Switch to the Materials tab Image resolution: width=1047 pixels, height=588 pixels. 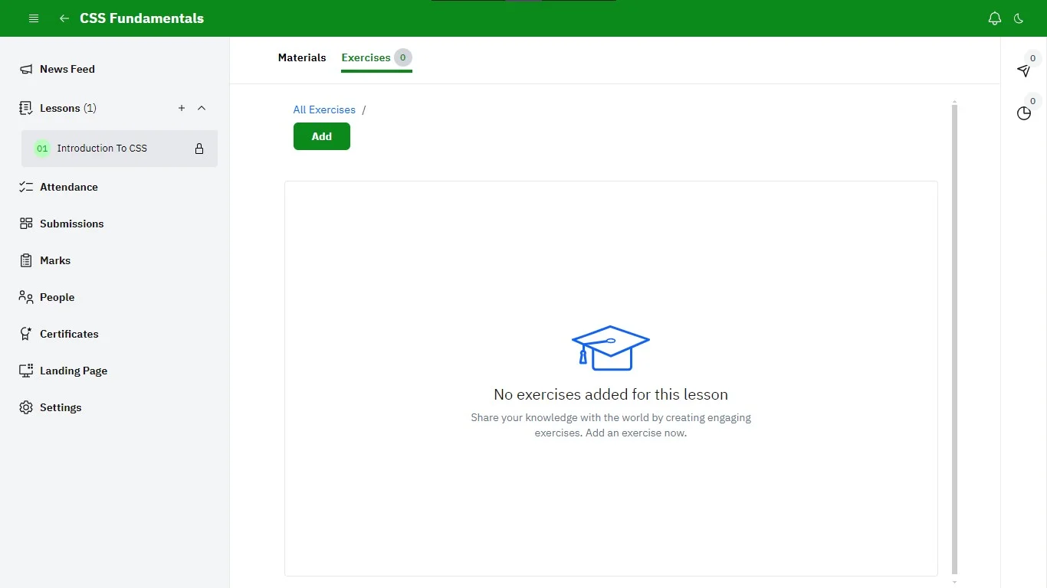pyautogui.click(x=302, y=57)
